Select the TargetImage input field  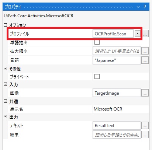point(117,93)
